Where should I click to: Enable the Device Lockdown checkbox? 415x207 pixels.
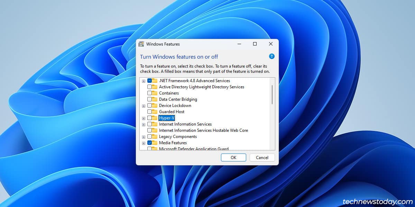tap(149, 106)
